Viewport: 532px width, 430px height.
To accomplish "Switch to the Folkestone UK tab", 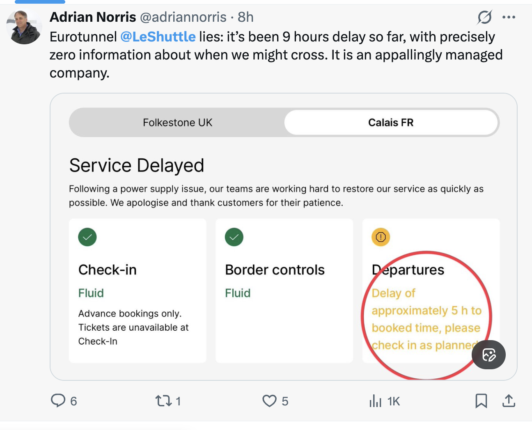I will [177, 123].
